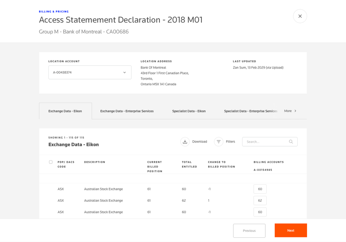
Task: Edit first ASX row billing account field
Action: (x=260, y=189)
